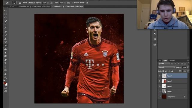The width and height of the screenshot is (192, 108).
Task: Open the Creative Cloud Libraries panel icon
Action: [155, 45]
